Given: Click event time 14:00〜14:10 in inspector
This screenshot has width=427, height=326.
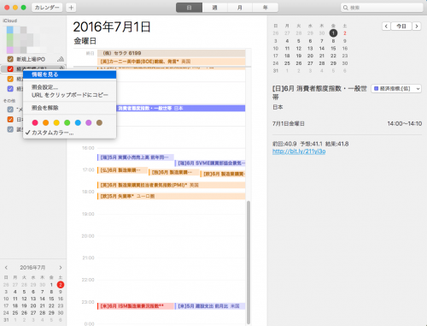Looking at the screenshot, I should 405,123.
